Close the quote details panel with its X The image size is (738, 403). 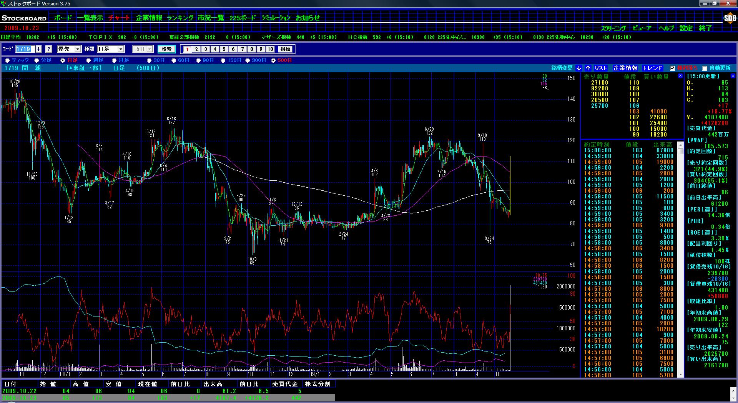click(x=733, y=76)
